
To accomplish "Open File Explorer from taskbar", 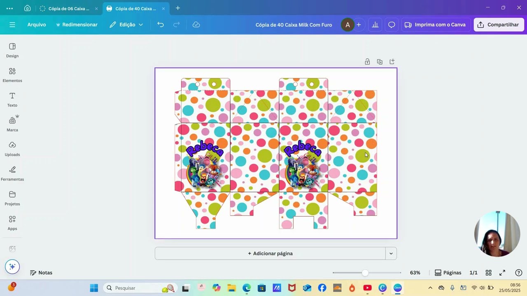I will [x=231, y=288].
